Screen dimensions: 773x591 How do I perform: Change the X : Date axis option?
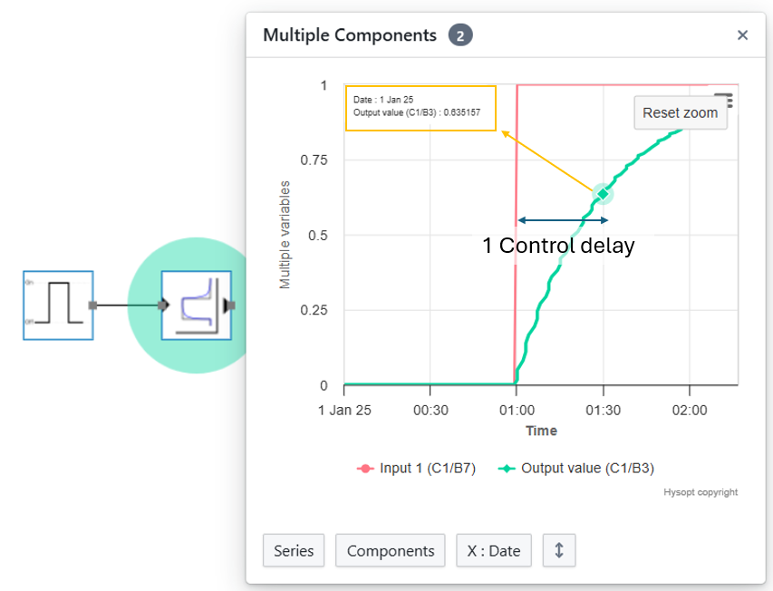(x=494, y=550)
